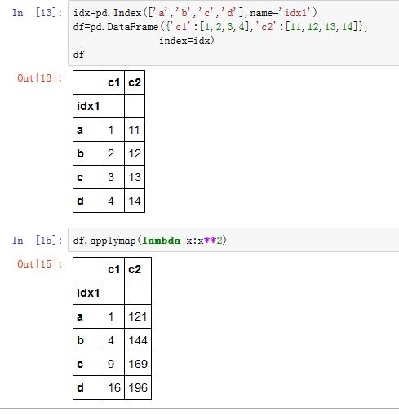Click c2 column header in Out[13] table
Viewport: 399px width, 416px height.
pyautogui.click(x=135, y=82)
